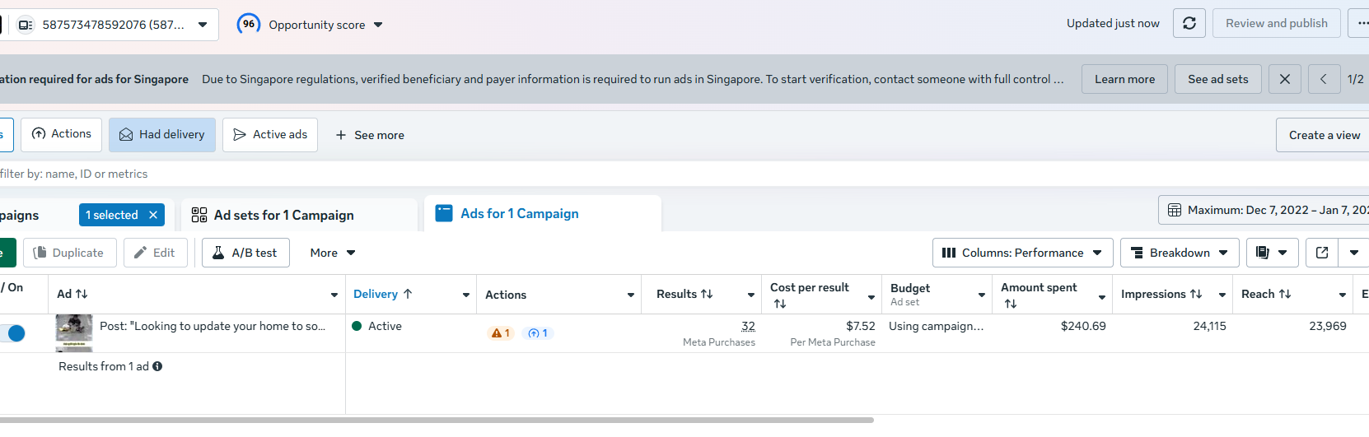The height and width of the screenshot is (437, 1369).
Task: Click the refresh data icon
Action: (1189, 23)
